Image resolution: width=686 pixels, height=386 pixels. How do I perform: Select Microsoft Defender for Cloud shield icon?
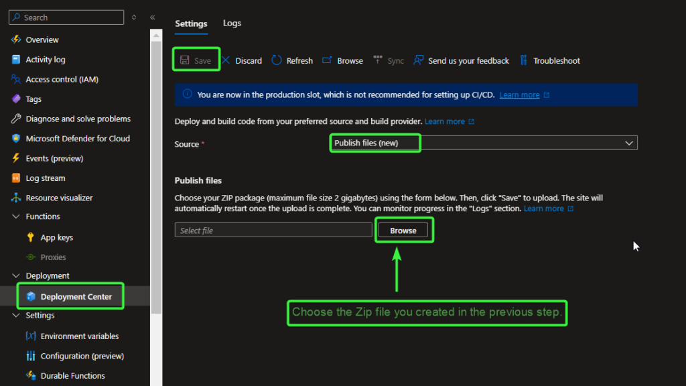point(16,139)
